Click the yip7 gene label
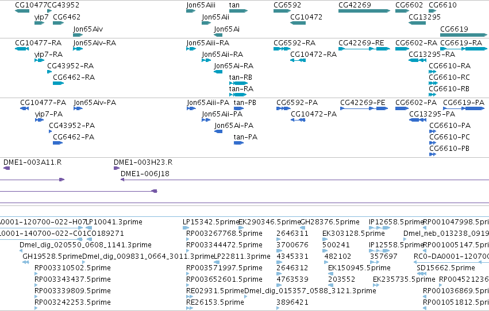The height and width of the screenshot is (311, 489). click(41, 17)
